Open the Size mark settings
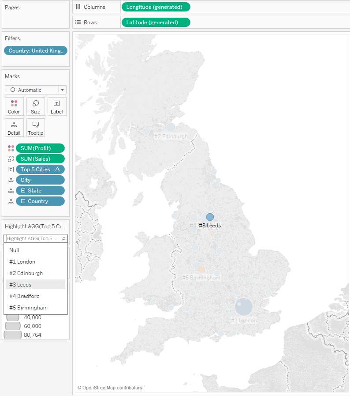Screen dimensions: 350x396 [x=36, y=106]
